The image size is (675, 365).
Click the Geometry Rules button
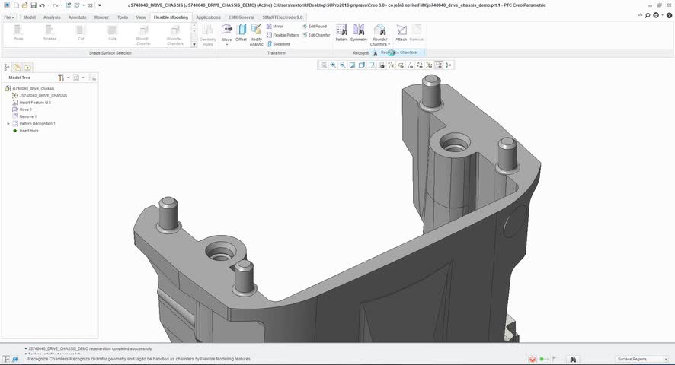pos(208,35)
